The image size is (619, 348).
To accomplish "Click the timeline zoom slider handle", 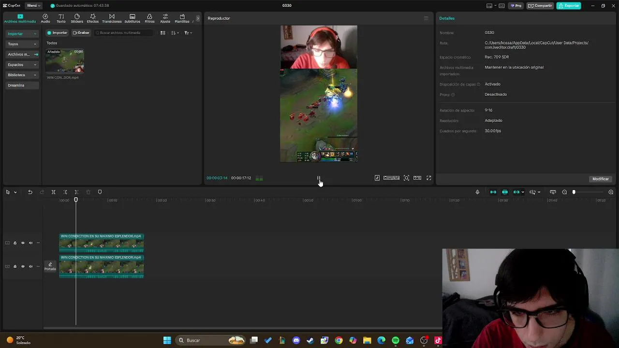I will coord(574,192).
